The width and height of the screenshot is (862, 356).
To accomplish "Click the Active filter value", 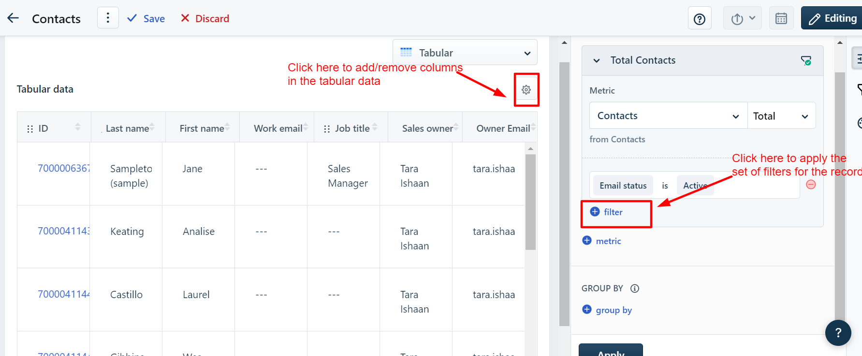I will 695,186.
